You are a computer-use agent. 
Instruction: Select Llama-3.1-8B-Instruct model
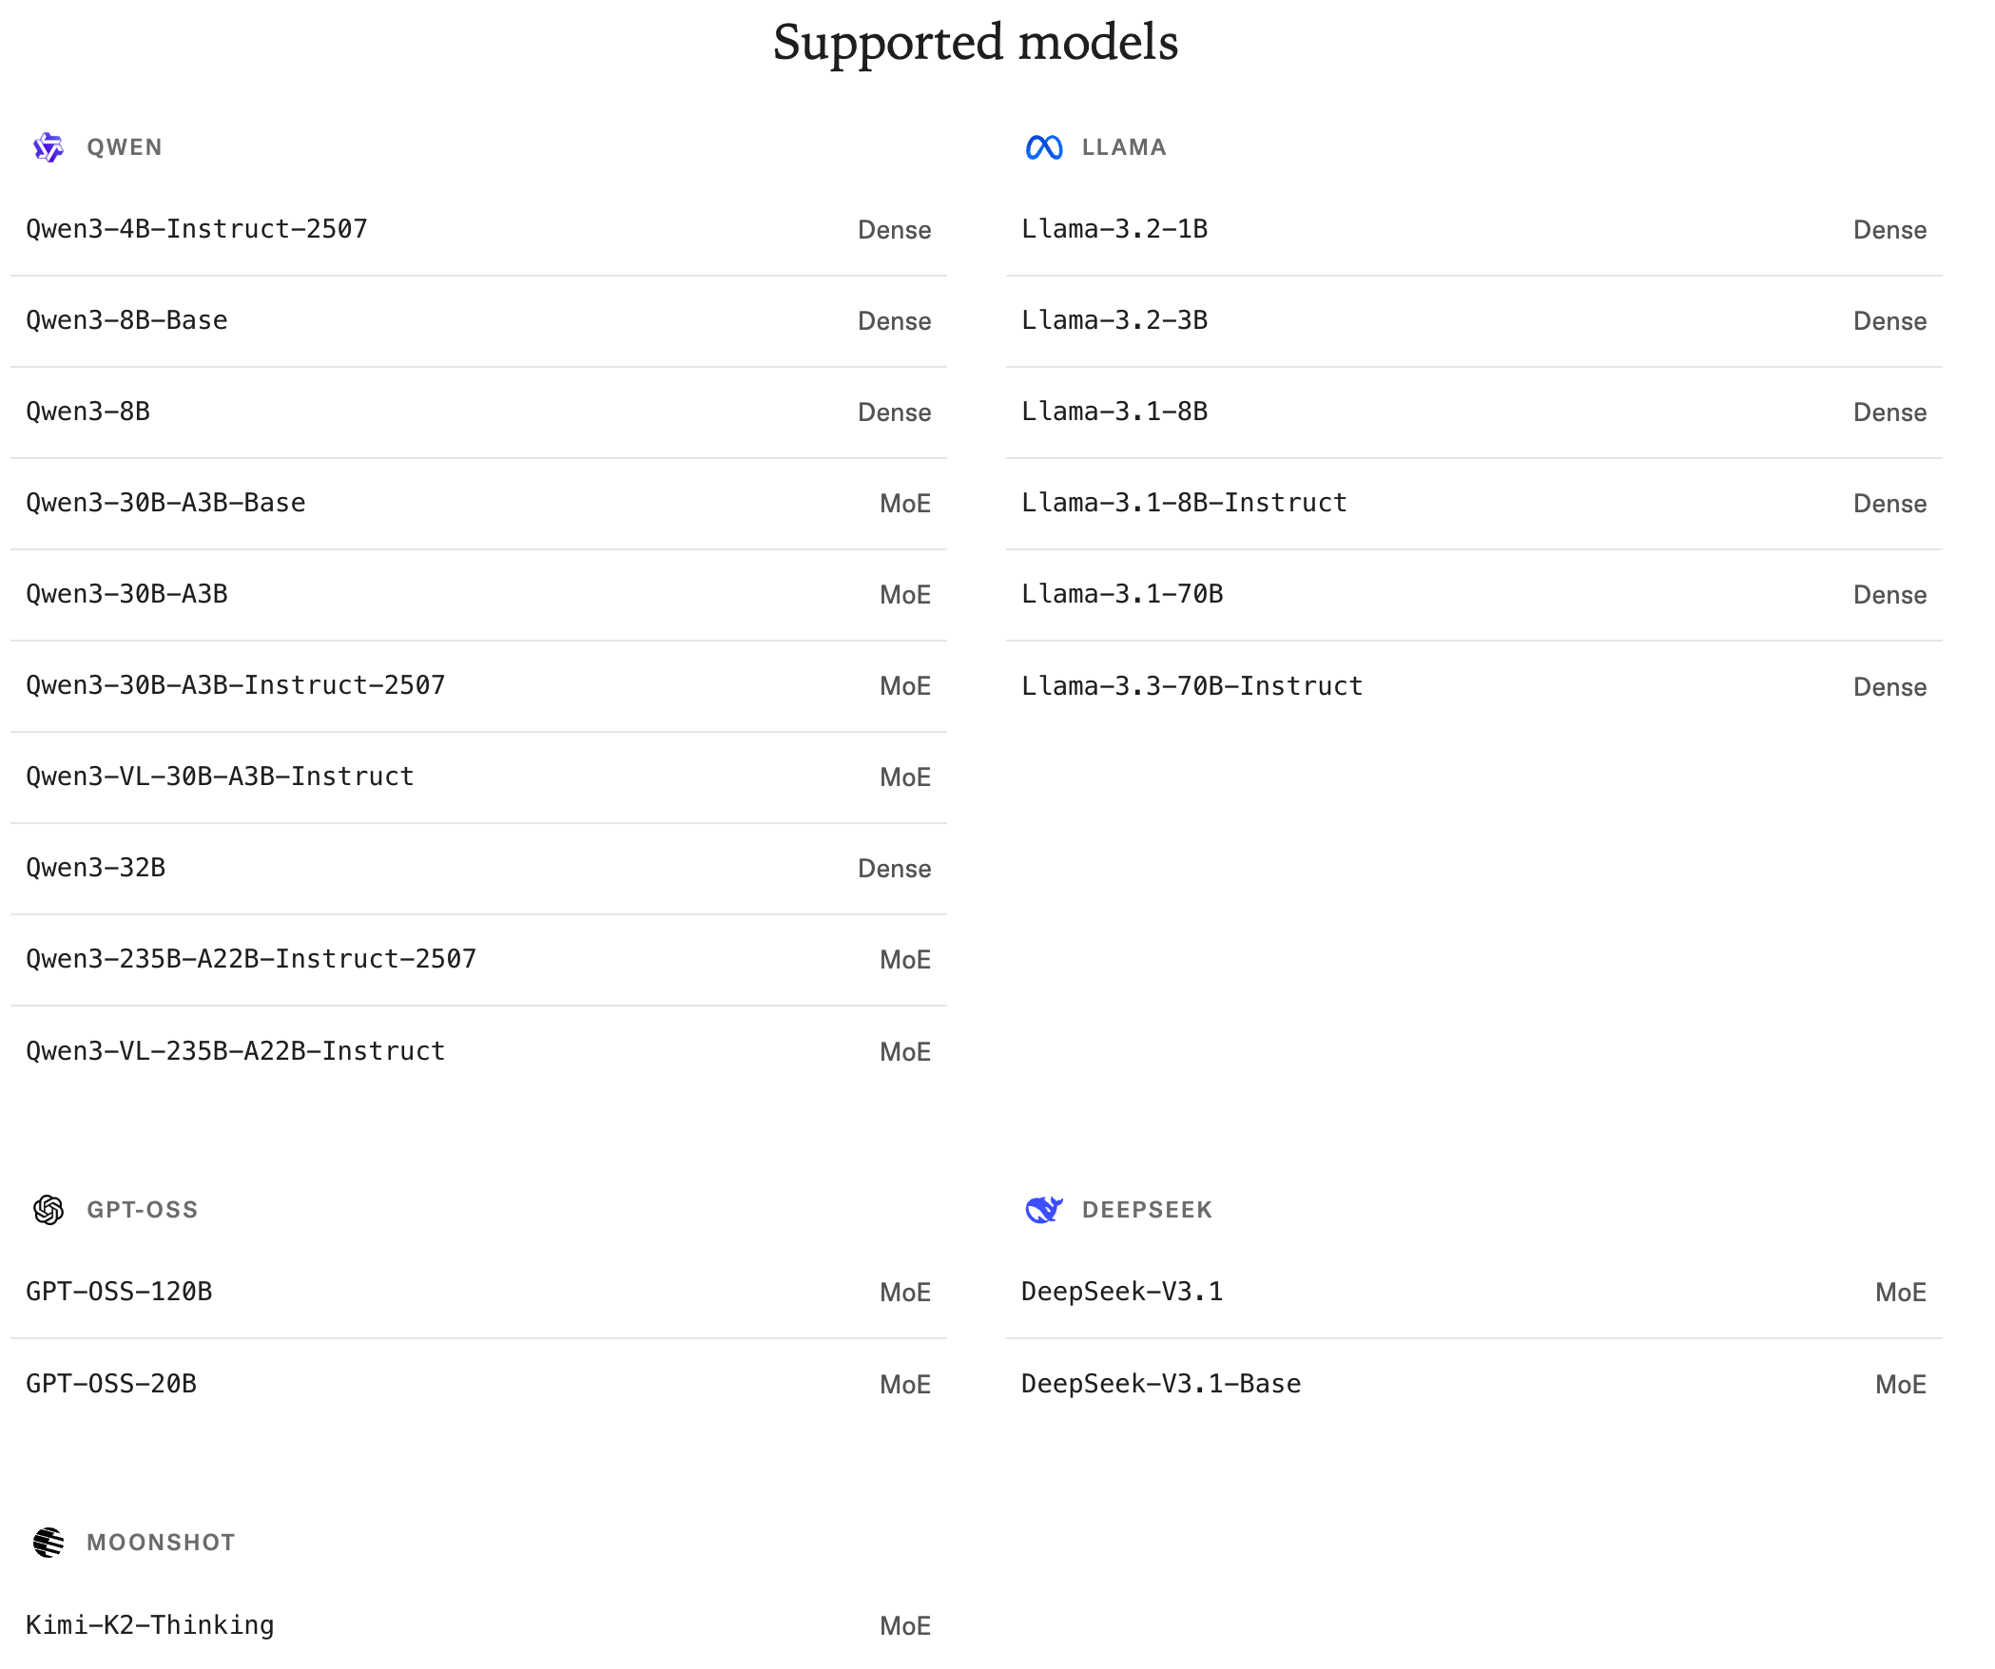(1184, 503)
